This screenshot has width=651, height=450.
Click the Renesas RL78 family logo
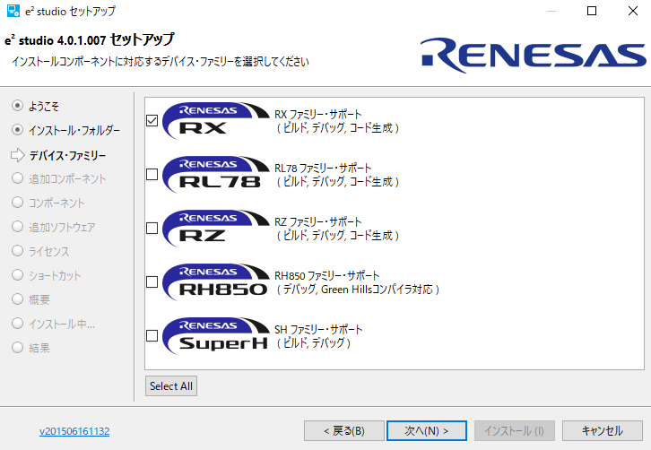(x=216, y=175)
